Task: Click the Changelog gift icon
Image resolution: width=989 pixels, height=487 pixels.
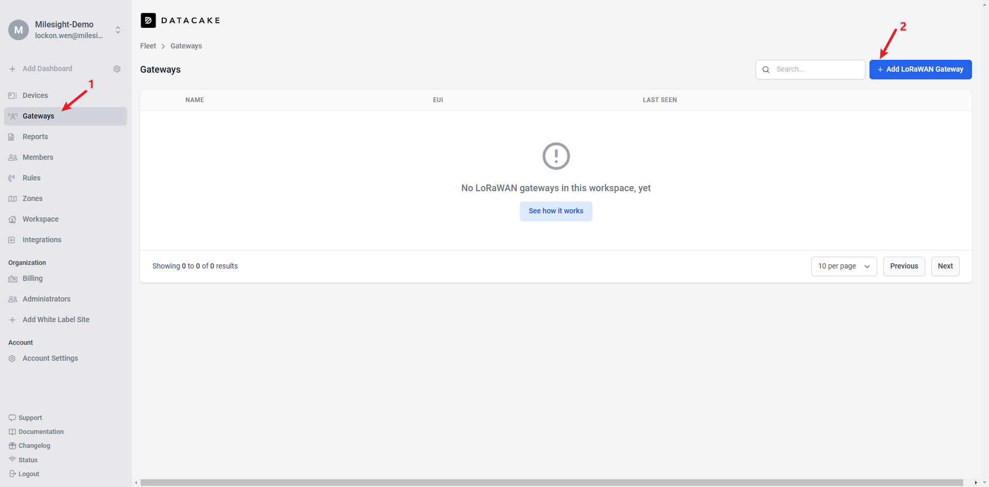Action: pyautogui.click(x=12, y=446)
